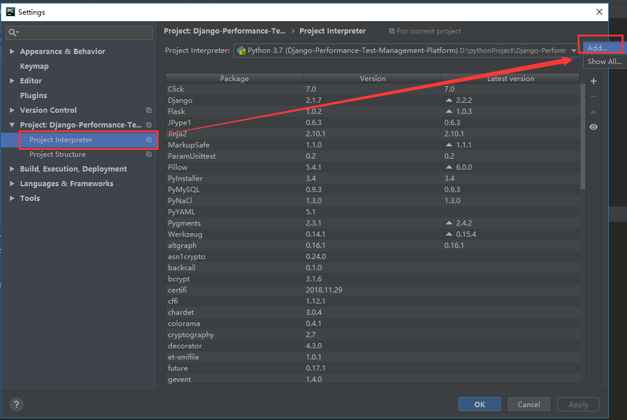This screenshot has height=420, width=627.
Task: Click the minus uninstall package icon
Action: 594,96
